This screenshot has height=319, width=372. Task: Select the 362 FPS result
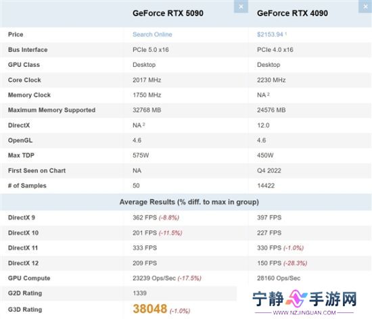[145, 218]
